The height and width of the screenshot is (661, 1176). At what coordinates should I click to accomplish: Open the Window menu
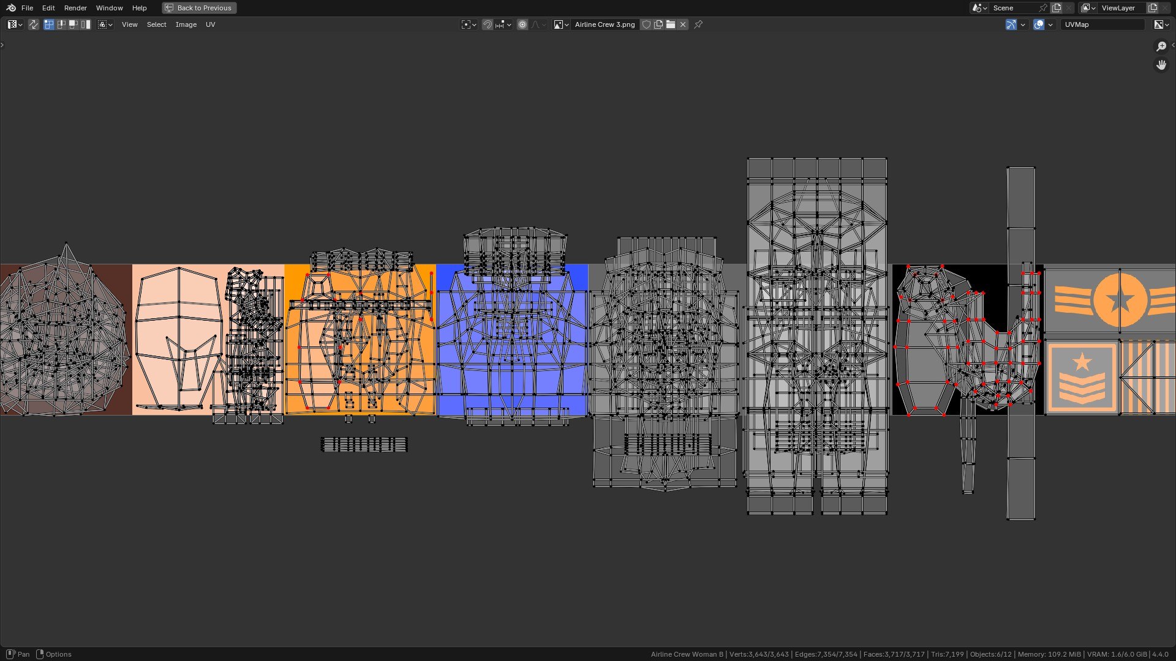[109, 8]
